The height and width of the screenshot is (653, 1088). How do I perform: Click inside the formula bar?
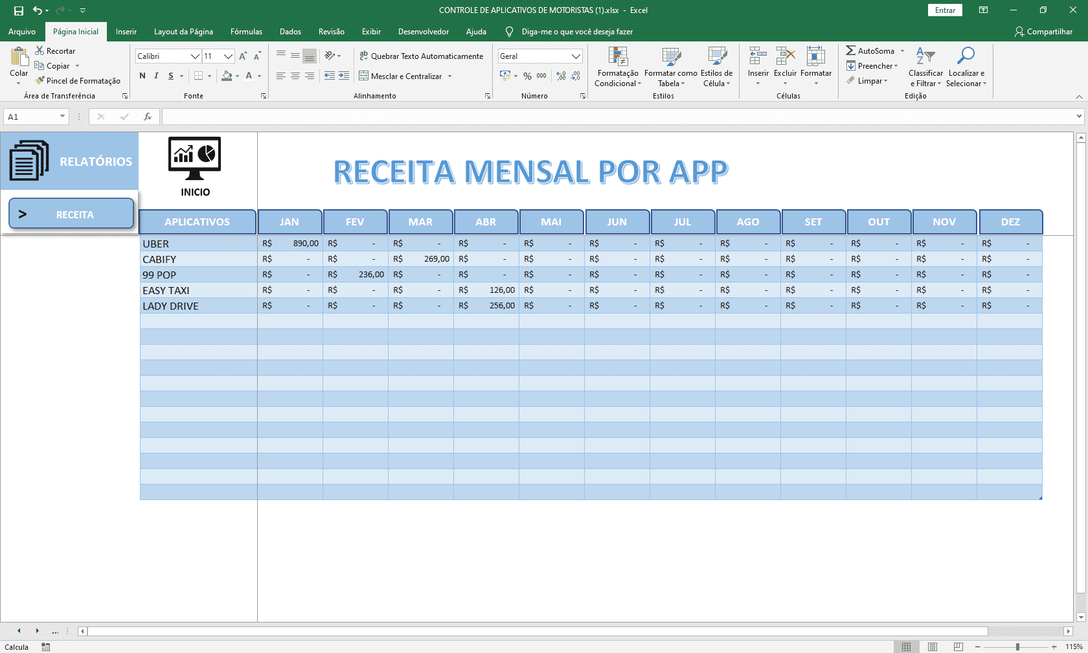[618, 117]
